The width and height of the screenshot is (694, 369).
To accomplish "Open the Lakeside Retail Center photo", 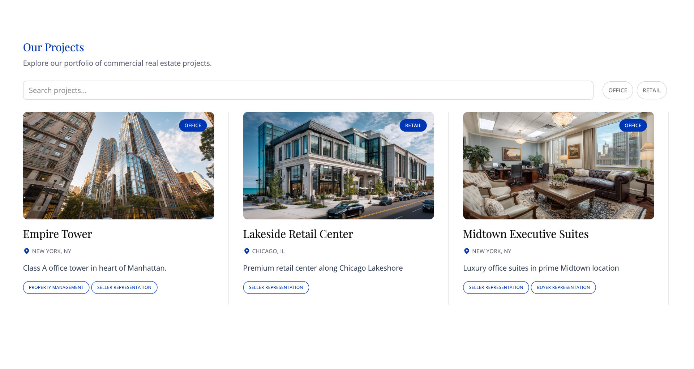I will (x=338, y=166).
